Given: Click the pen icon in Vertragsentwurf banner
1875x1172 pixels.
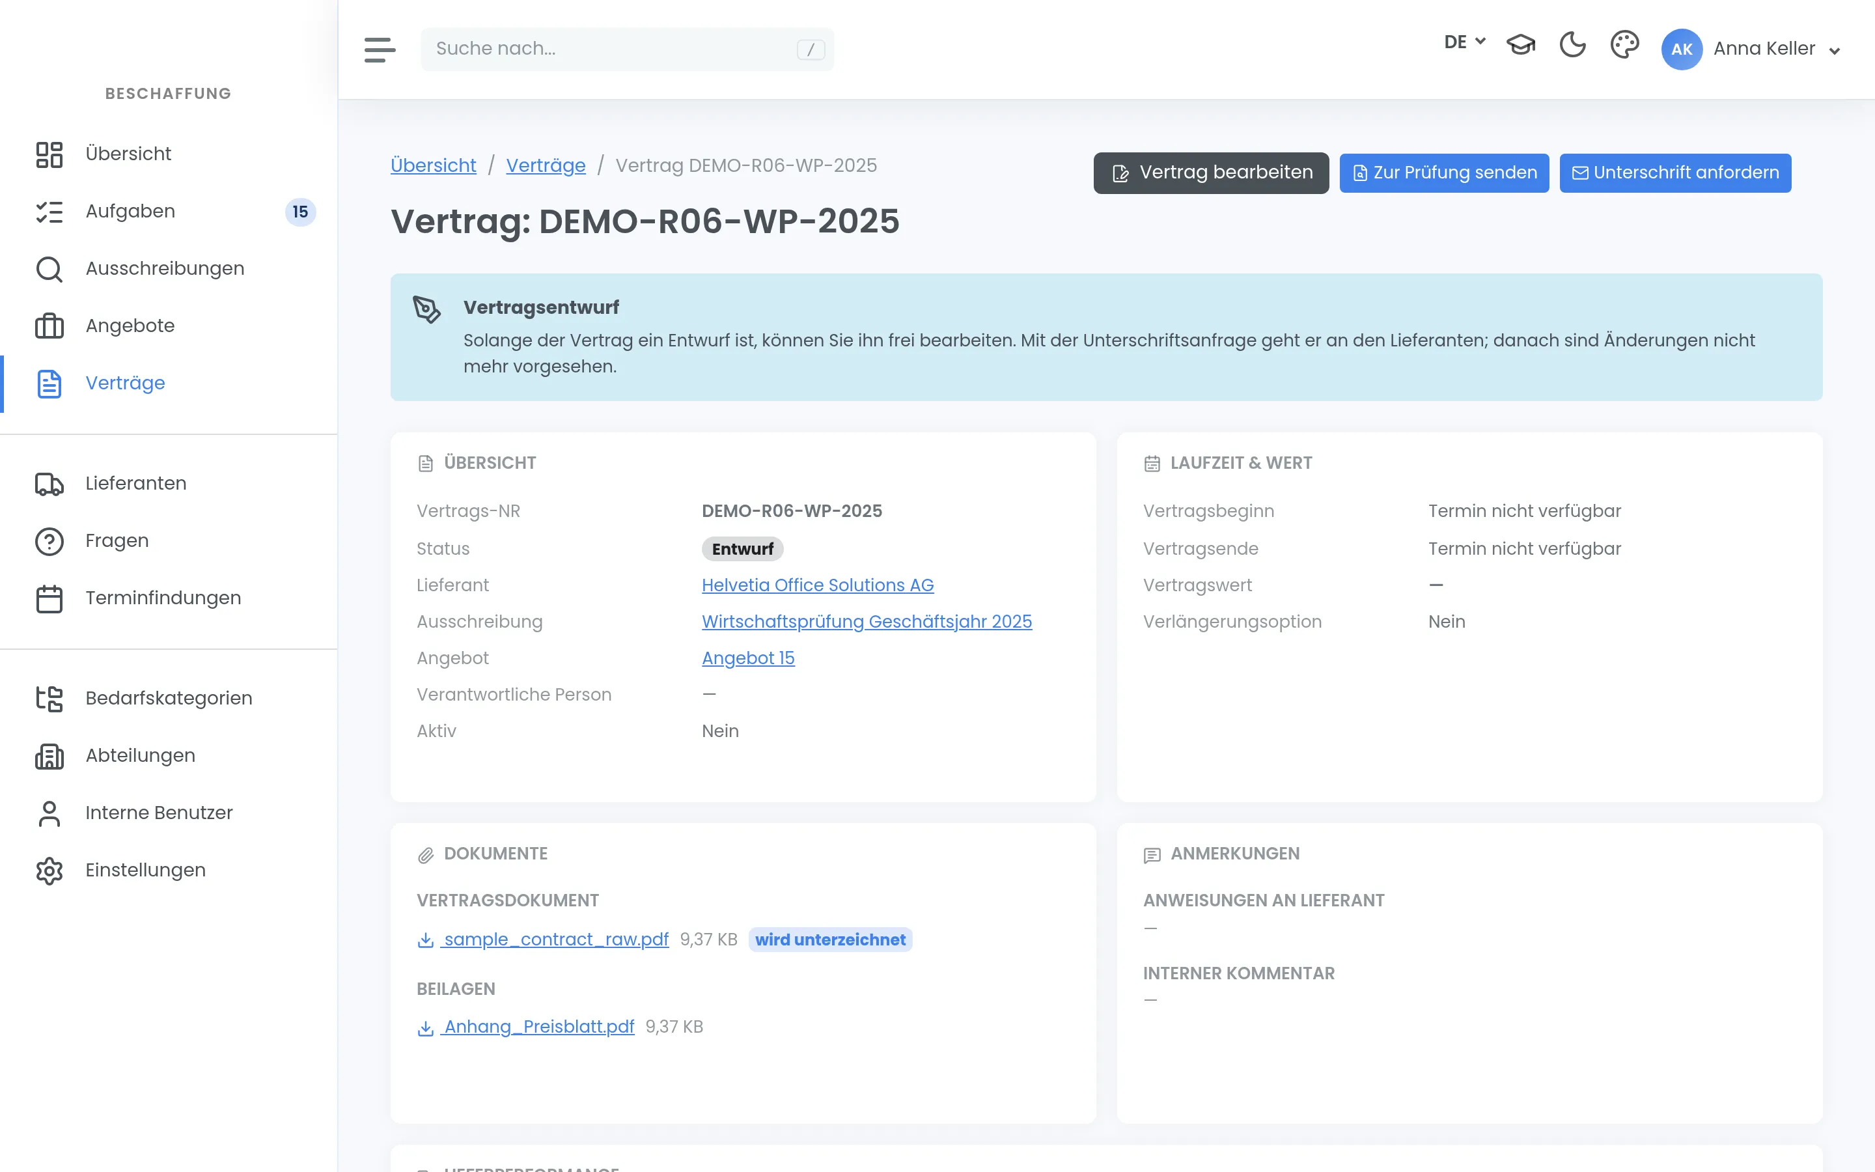Looking at the screenshot, I should [426, 309].
